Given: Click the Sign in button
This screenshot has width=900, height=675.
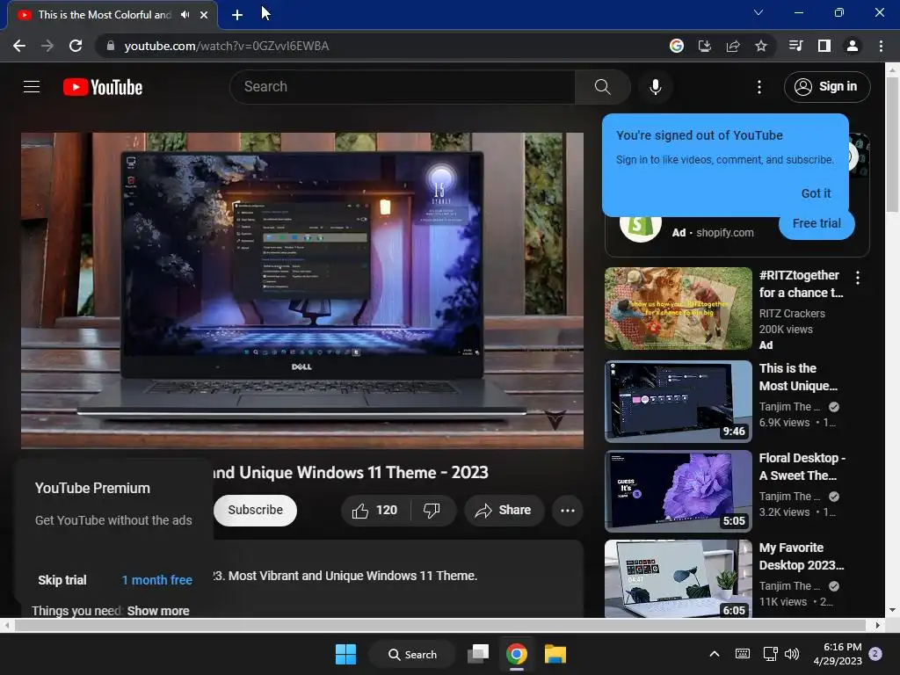Looking at the screenshot, I should (x=826, y=87).
